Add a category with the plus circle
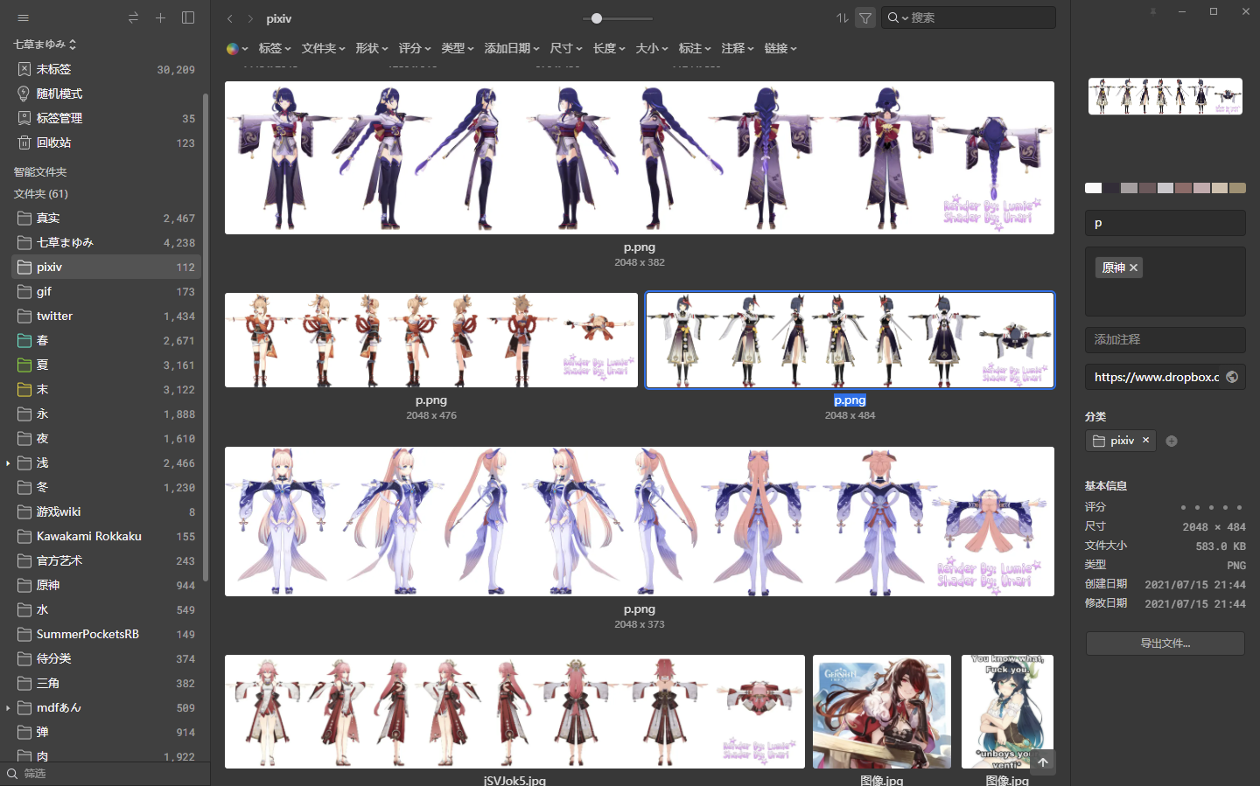 point(1172,441)
